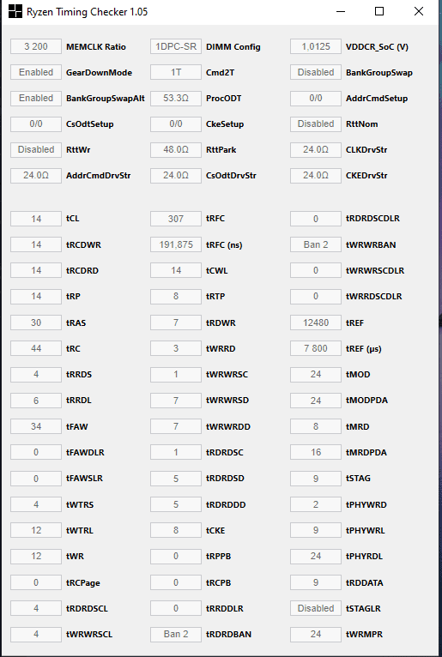Click the tWRWRSD label text

(x=227, y=401)
